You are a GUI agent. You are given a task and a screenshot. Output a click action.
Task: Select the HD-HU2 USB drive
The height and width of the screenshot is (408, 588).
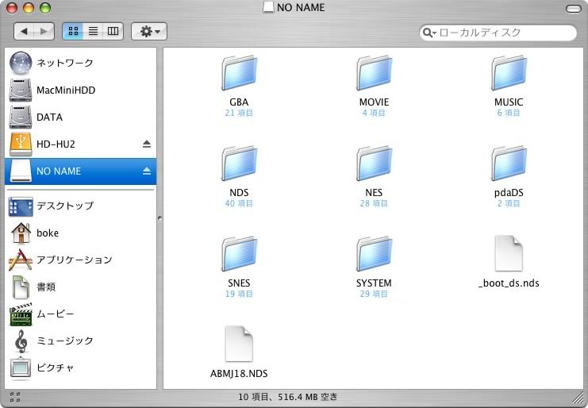click(81, 144)
